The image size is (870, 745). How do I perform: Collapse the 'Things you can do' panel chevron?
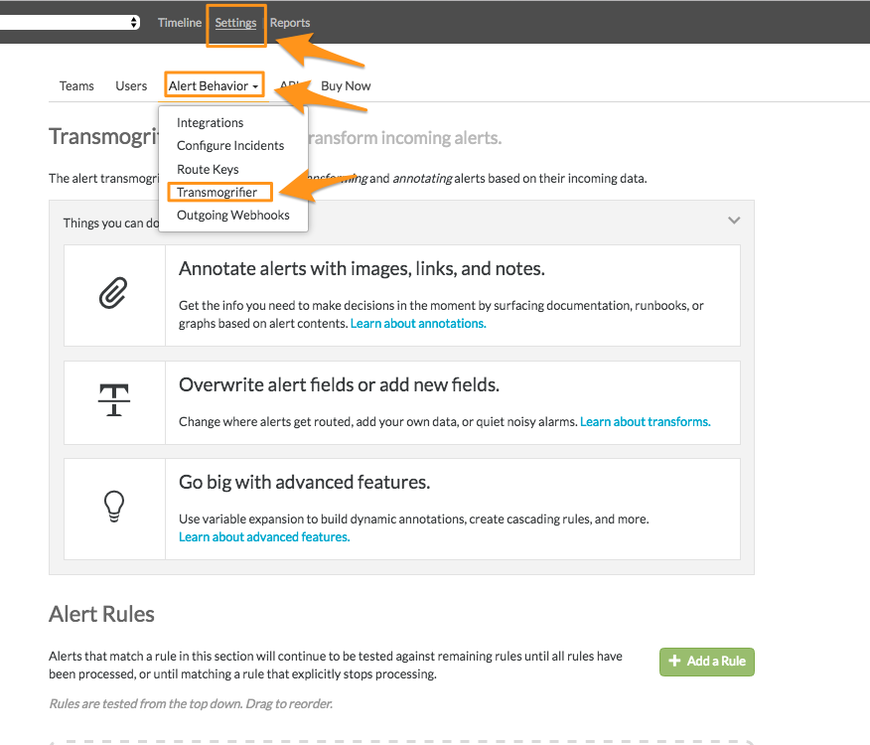[734, 221]
